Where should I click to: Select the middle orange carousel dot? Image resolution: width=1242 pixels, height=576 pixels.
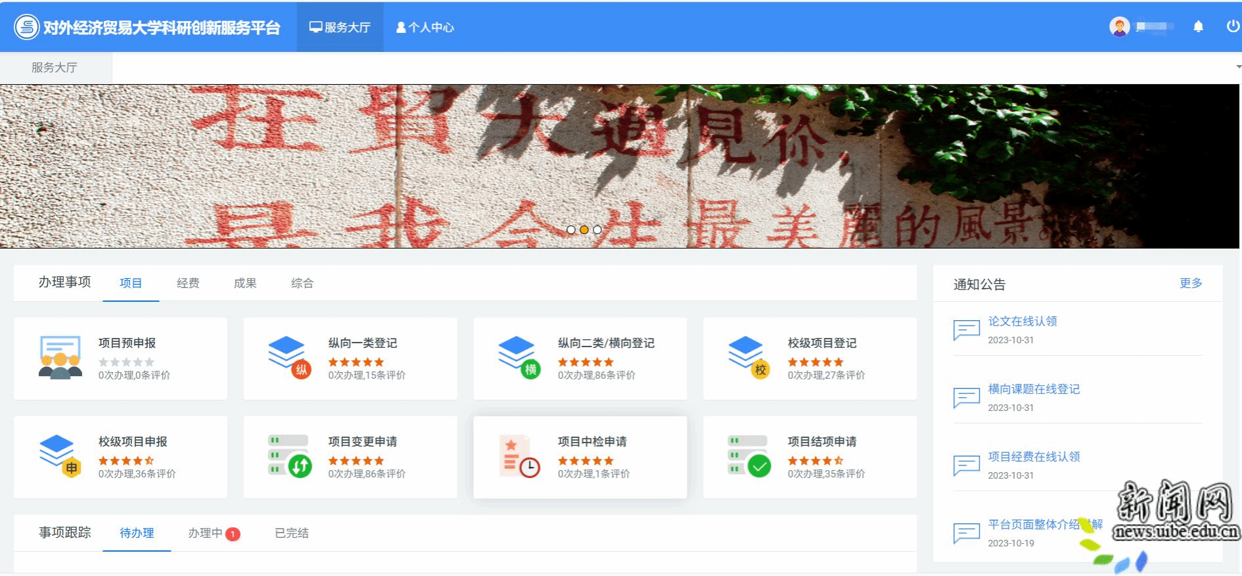point(584,229)
